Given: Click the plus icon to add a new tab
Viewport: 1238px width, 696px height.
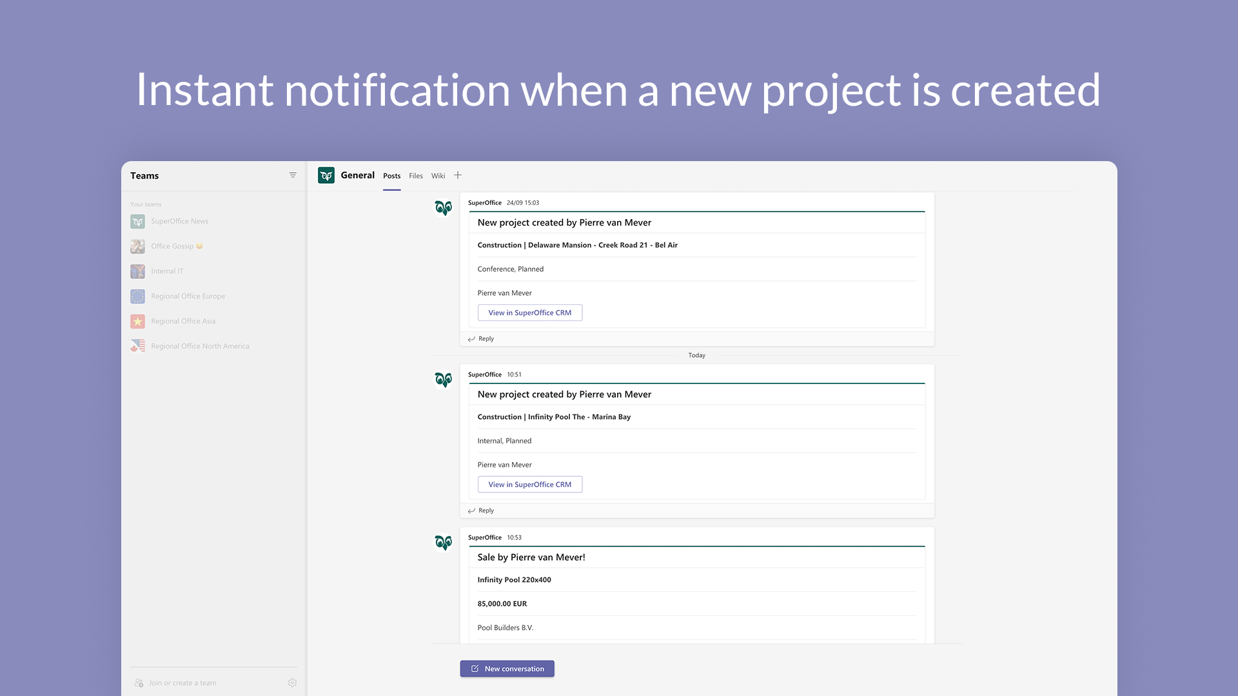Looking at the screenshot, I should 458,175.
